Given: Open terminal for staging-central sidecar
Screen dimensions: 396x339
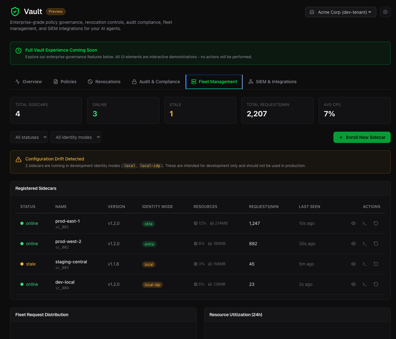Looking at the screenshot, I should coord(364,264).
